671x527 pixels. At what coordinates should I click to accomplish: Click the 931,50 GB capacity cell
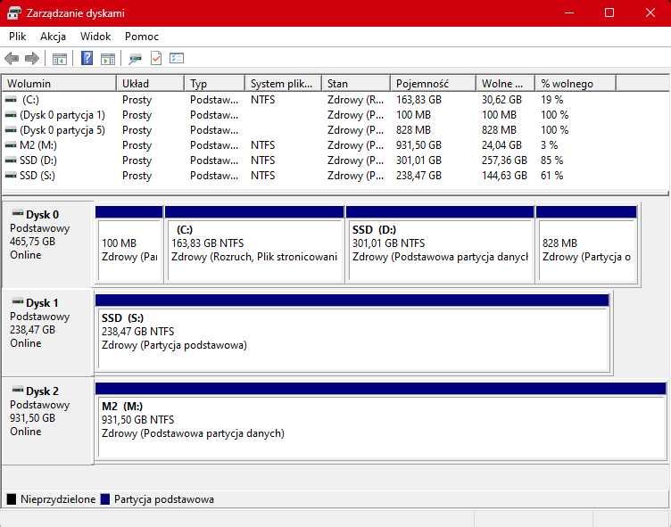click(418, 145)
